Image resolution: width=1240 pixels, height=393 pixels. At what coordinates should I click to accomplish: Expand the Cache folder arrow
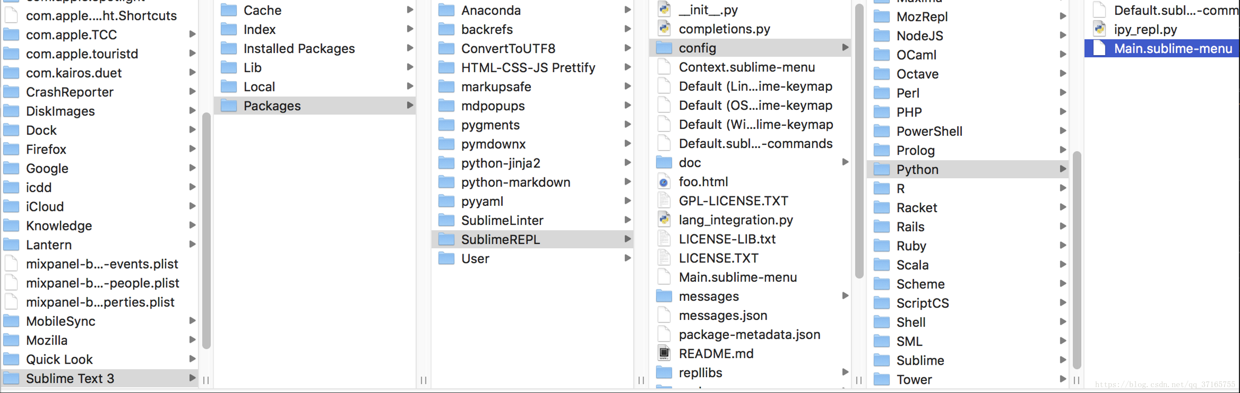click(x=410, y=10)
